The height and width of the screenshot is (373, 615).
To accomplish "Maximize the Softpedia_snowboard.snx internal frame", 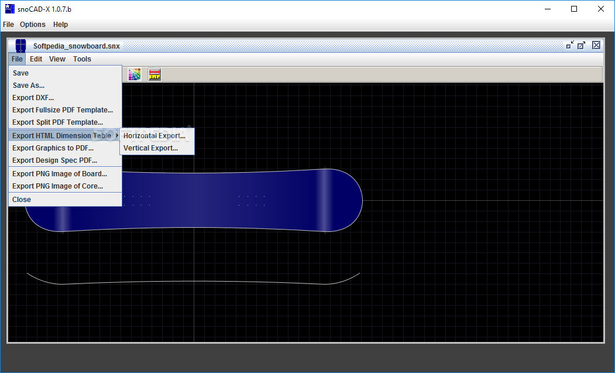I will (x=581, y=46).
